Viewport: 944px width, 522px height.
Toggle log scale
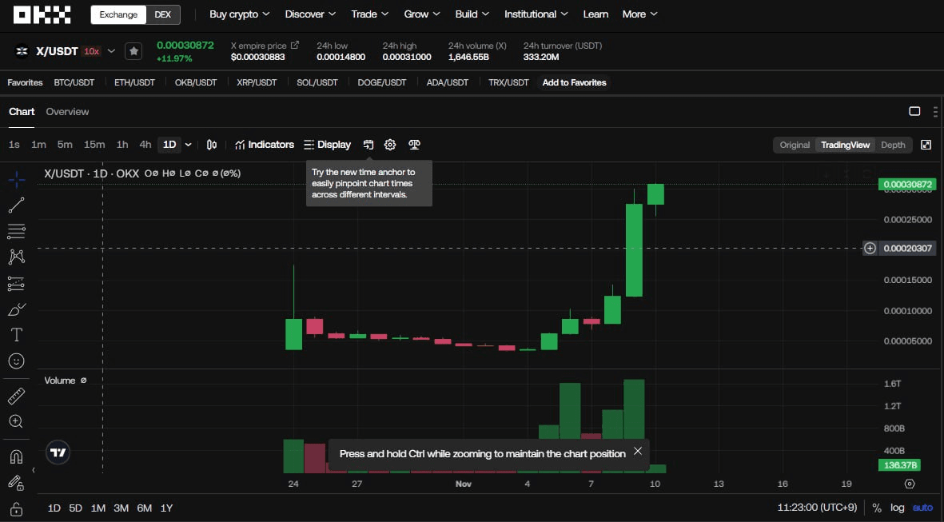coord(898,508)
